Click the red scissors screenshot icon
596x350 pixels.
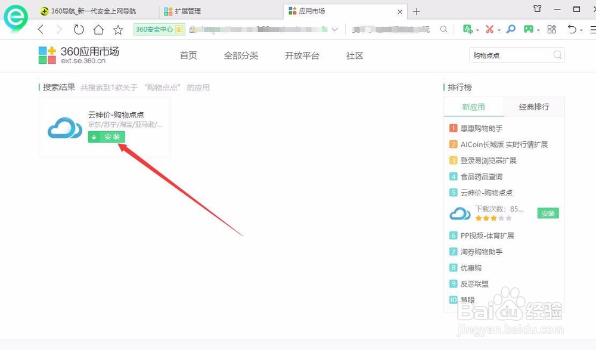(x=489, y=29)
